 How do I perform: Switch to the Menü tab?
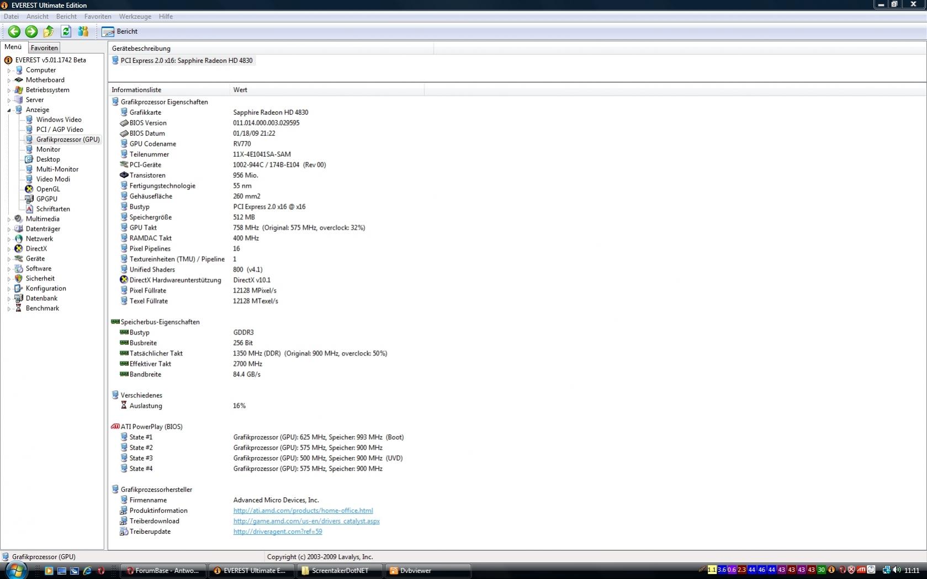click(x=13, y=47)
